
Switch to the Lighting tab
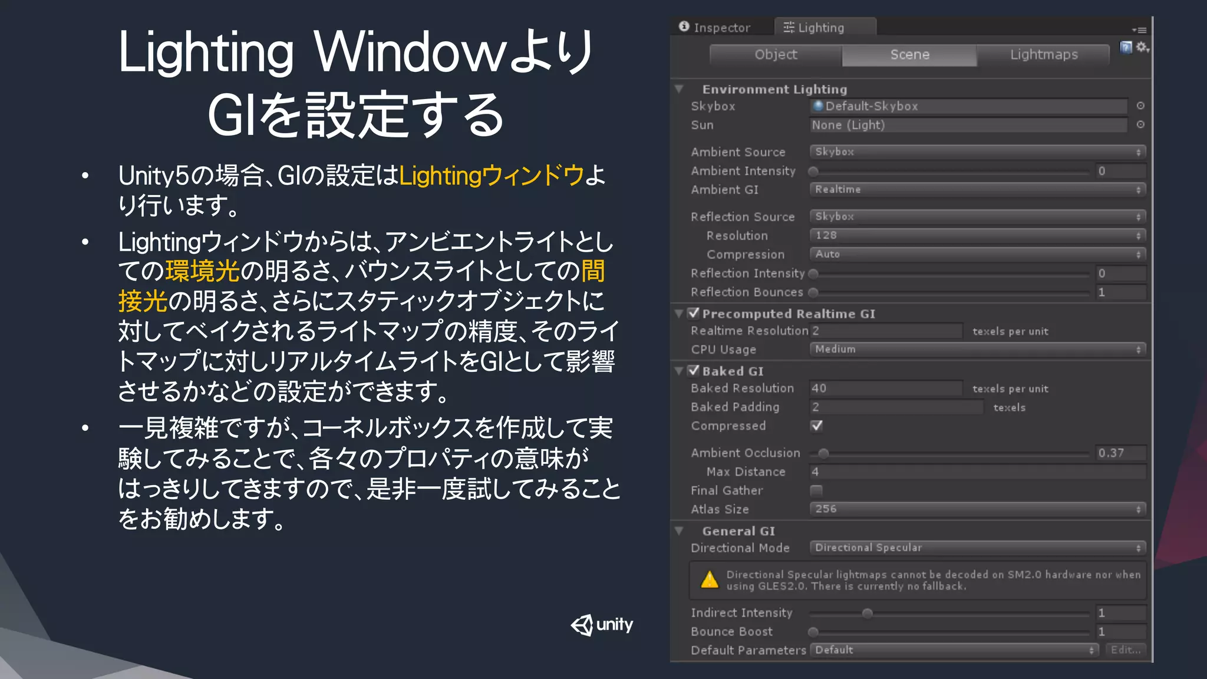point(825,27)
